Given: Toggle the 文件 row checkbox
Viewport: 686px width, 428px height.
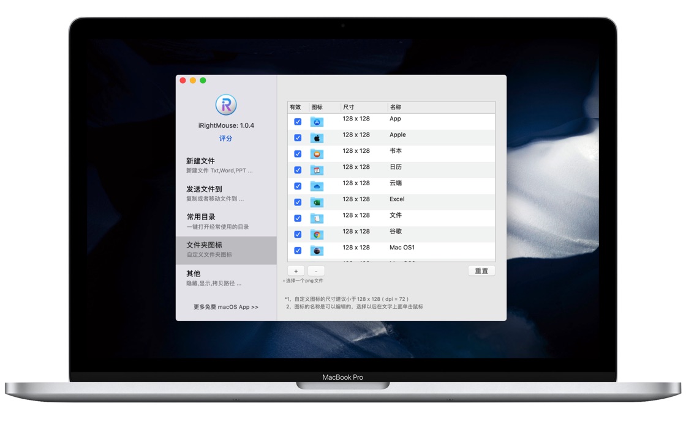Looking at the screenshot, I should (298, 218).
